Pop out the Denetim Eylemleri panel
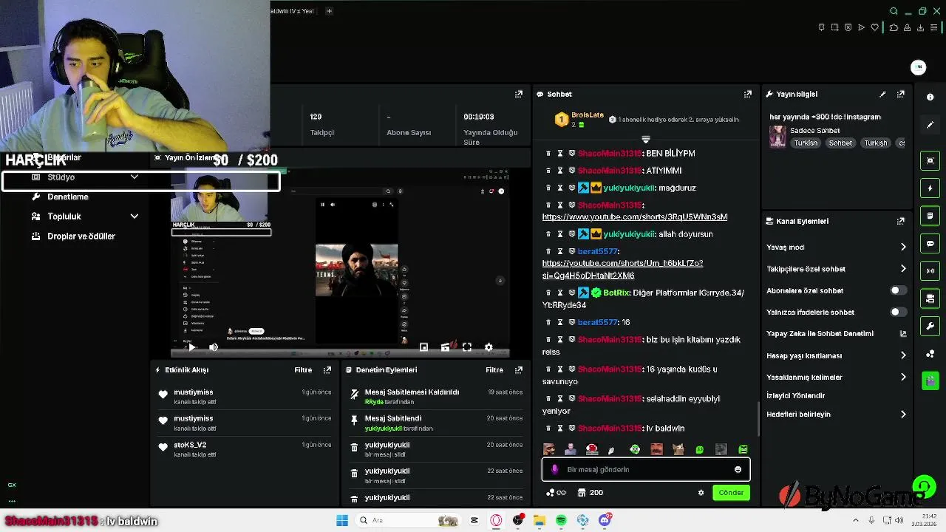Image resolution: width=946 pixels, height=532 pixels. point(518,369)
